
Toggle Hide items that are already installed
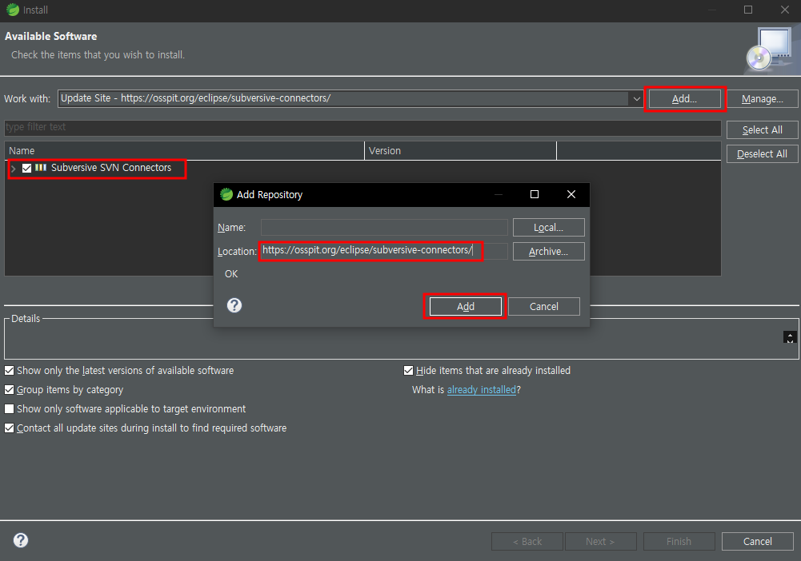click(x=408, y=371)
